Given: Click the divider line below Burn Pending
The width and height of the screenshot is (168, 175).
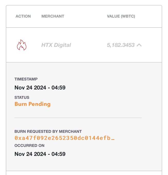Looking at the screenshot, I should point(78,118).
